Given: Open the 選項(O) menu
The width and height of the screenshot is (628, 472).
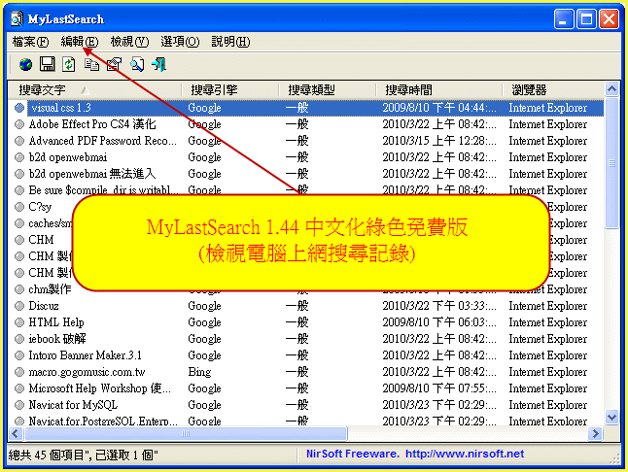Looking at the screenshot, I should point(180,42).
